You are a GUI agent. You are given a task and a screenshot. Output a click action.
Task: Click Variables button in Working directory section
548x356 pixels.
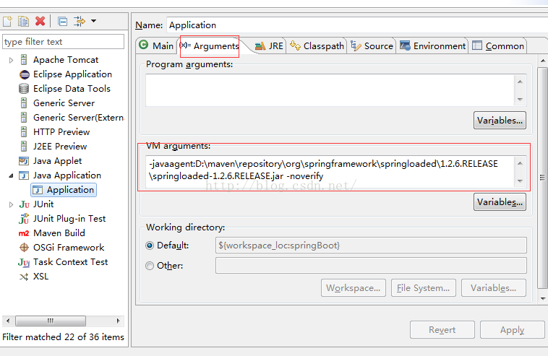494,288
